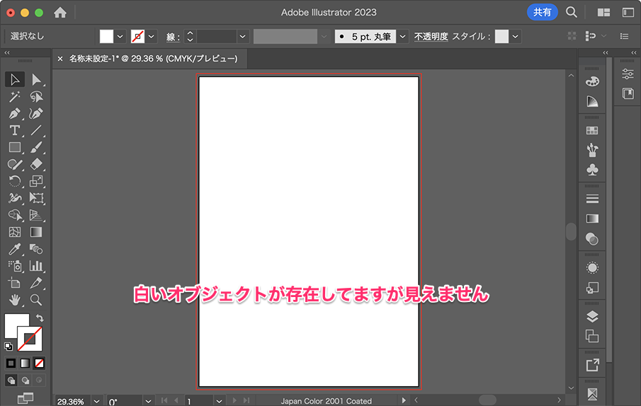Select the Hand tool
Viewport: 641px width, 406px height.
point(14,299)
